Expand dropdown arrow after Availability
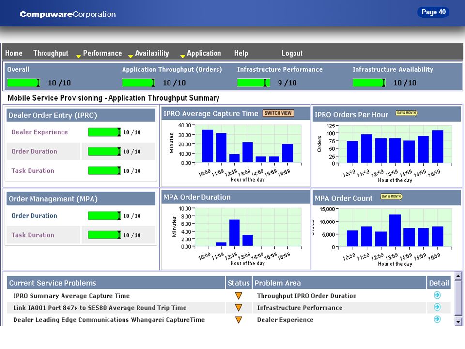465x349 pixels. [x=183, y=56]
